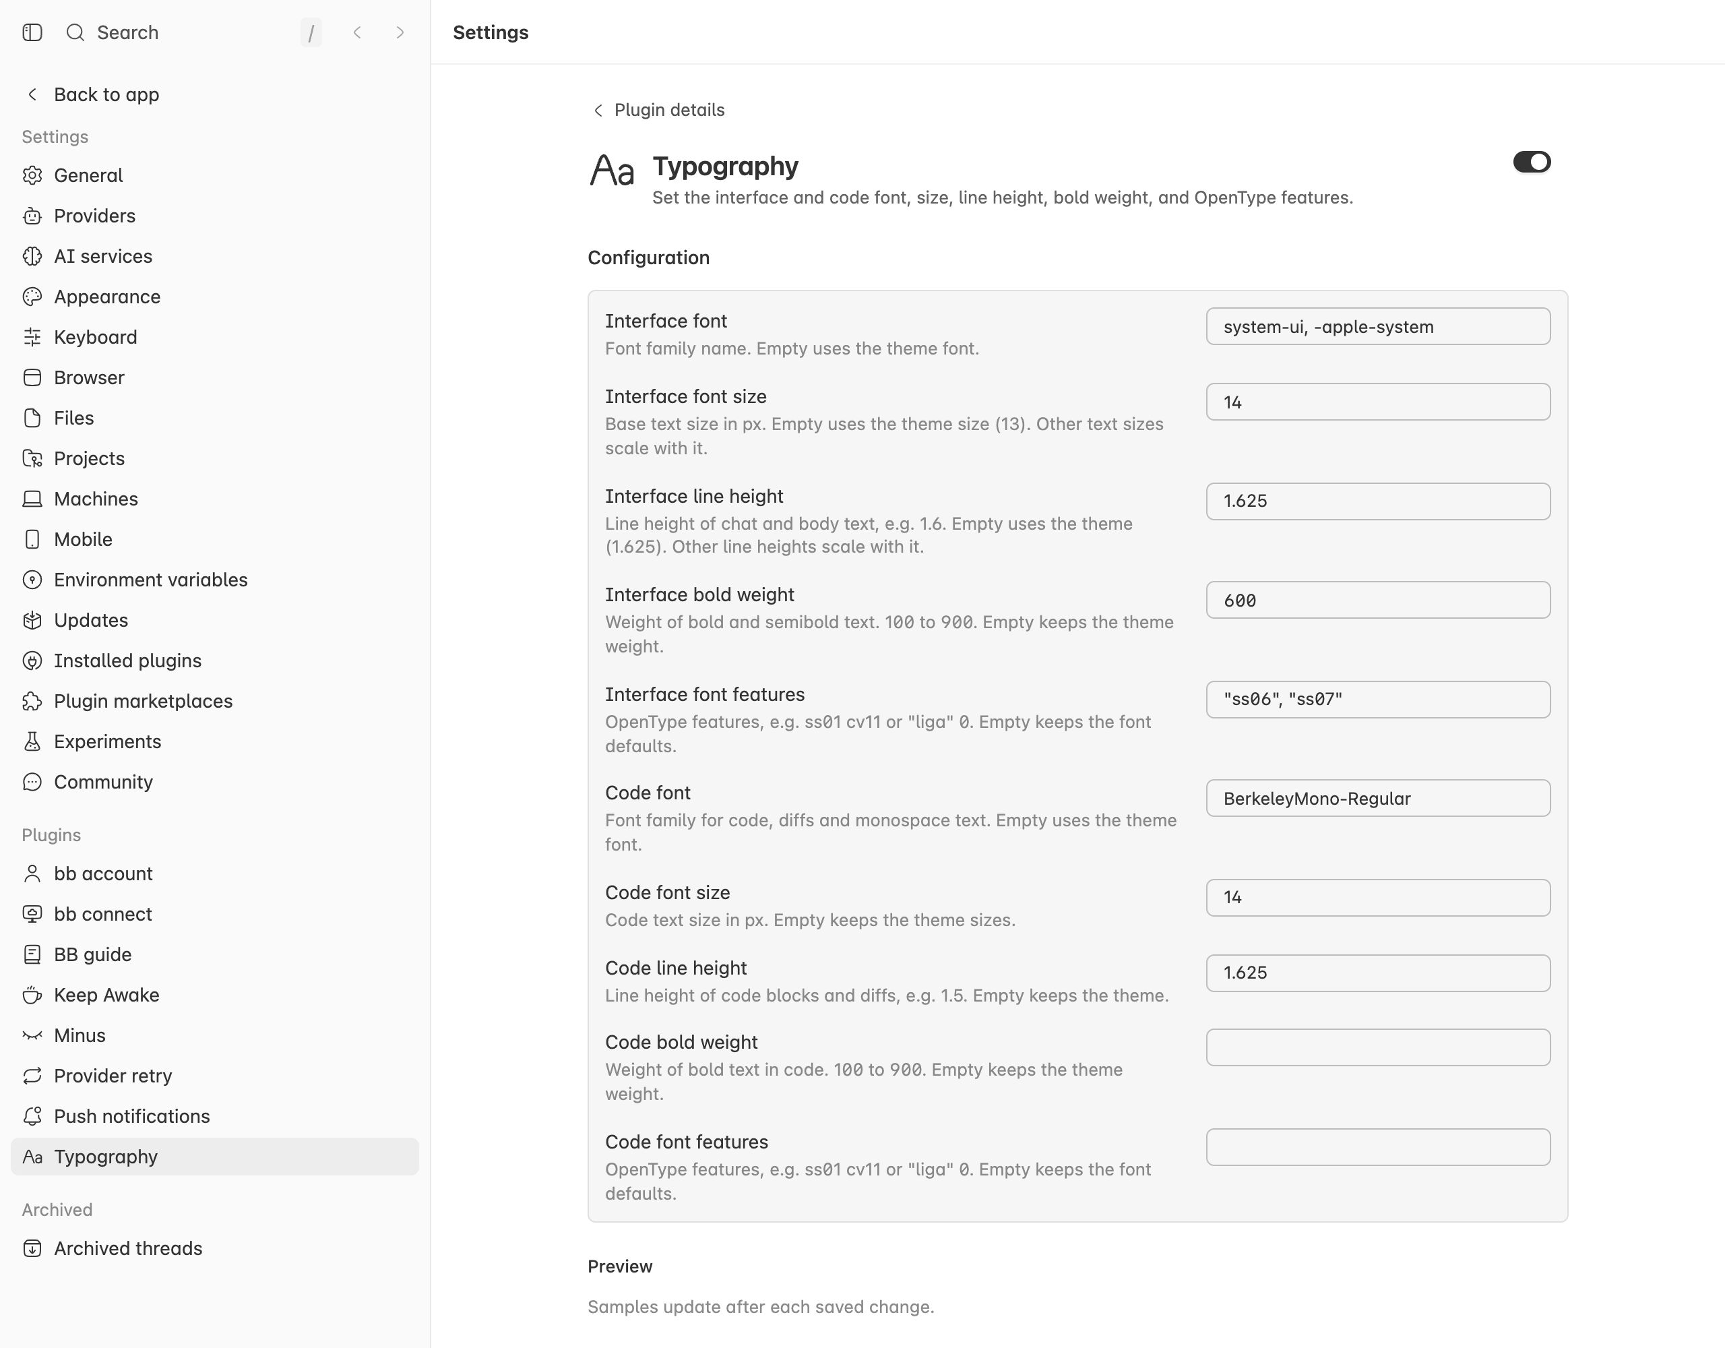
Task: Go forward with the right navigation arrow
Action: pyautogui.click(x=400, y=32)
